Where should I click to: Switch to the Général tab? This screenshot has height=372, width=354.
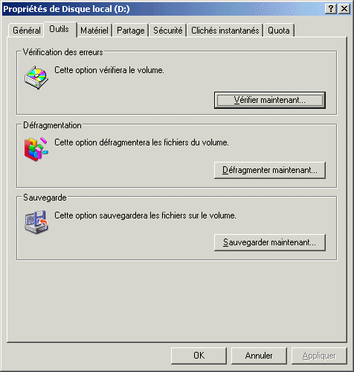[x=27, y=31]
